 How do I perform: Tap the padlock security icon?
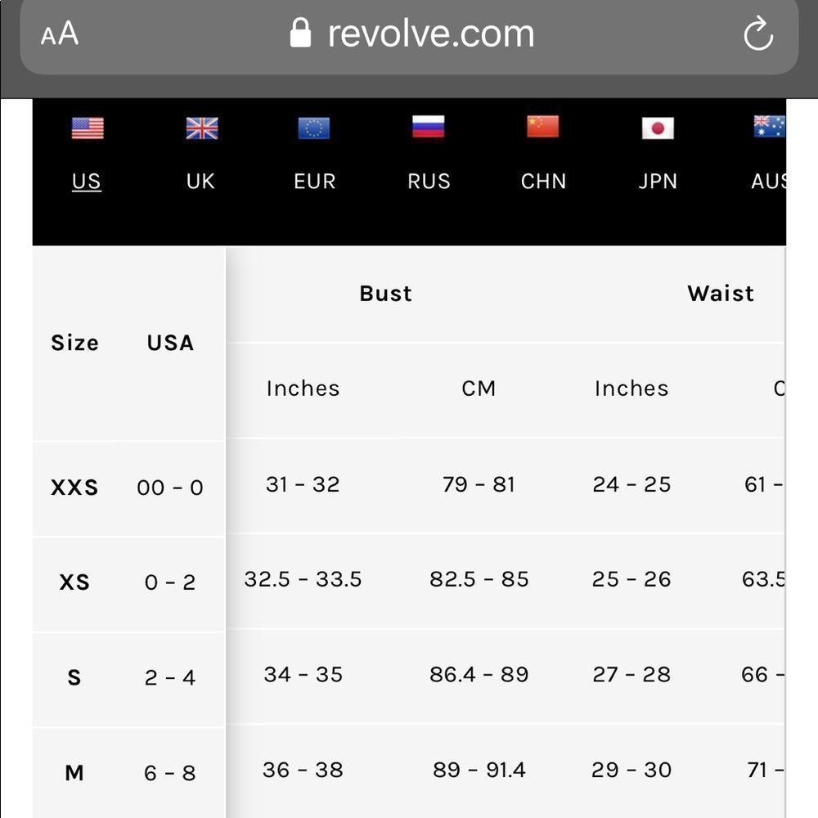[x=300, y=33]
